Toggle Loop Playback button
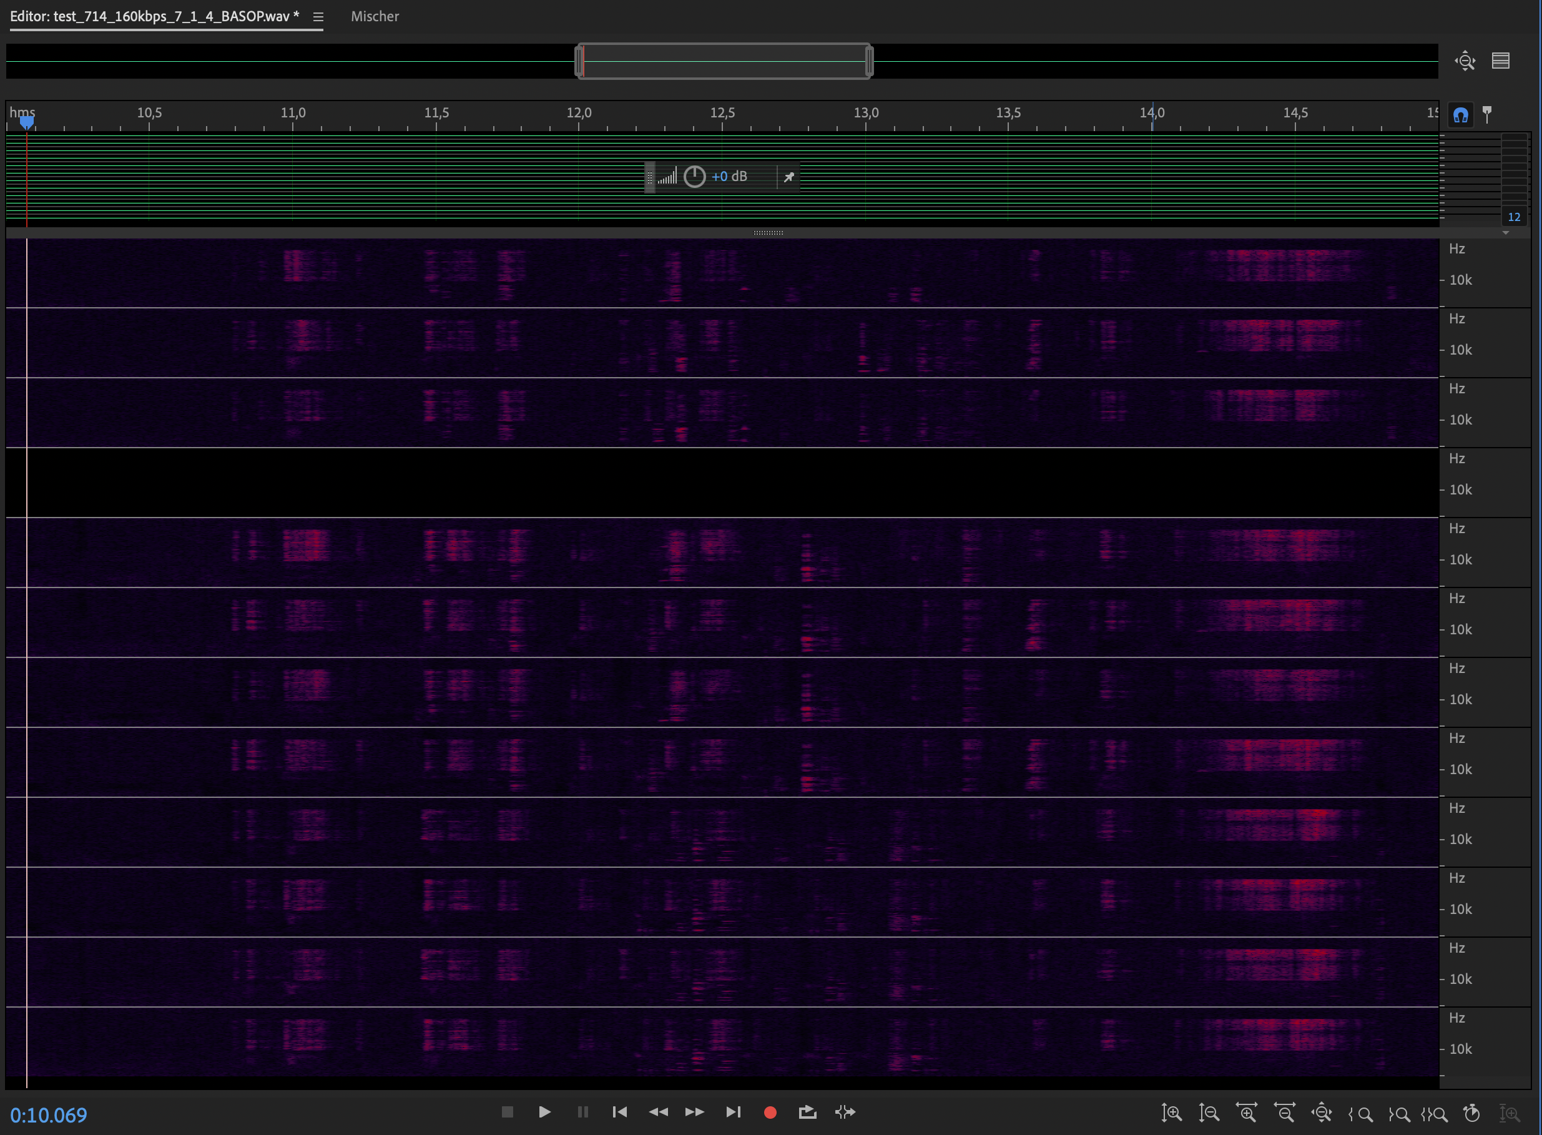The height and width of the screenshot is (1135, 1542). (x=807, y=1112)
